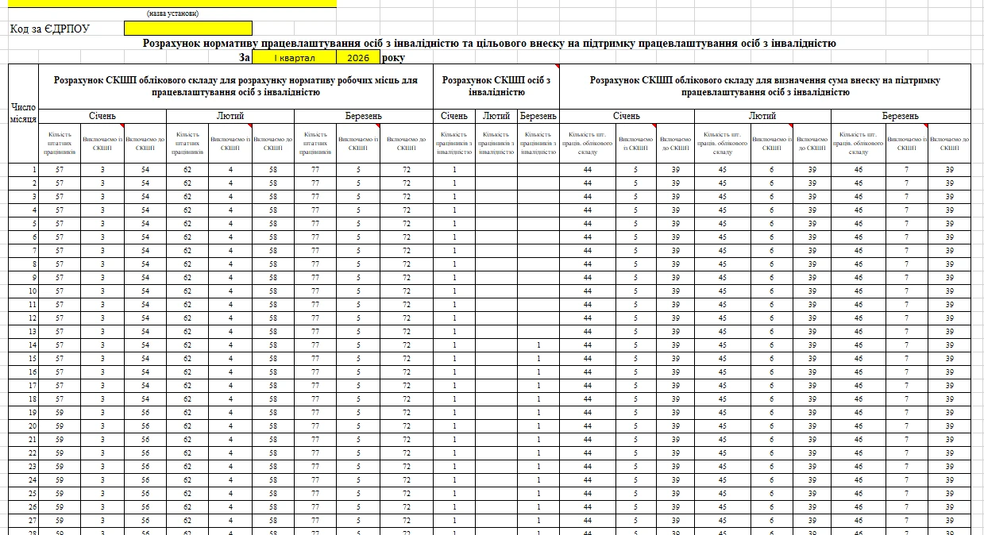Click the 'Число місяця' column header

point(23,114)
